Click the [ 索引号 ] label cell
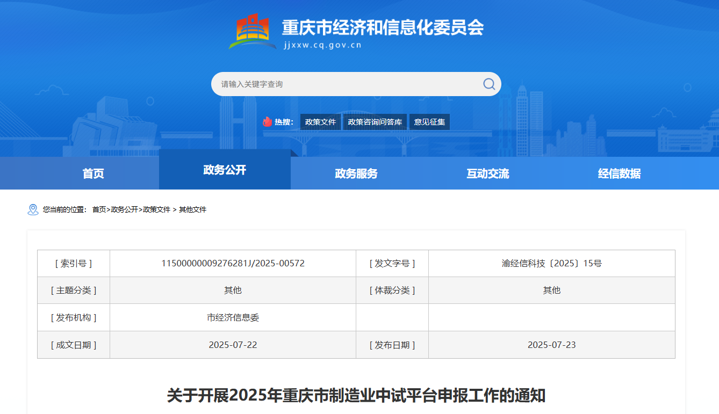The image size is (719, 414). pyautogui.click(x=74, y=263)
